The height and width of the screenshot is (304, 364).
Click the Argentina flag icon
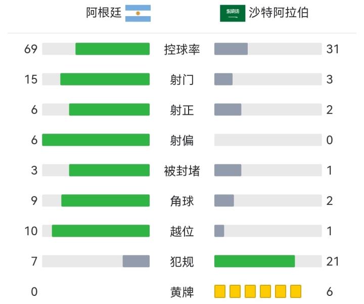tap(138, 13)
